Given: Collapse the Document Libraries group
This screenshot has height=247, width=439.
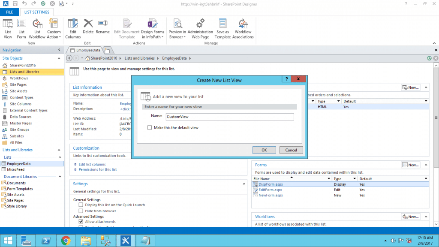Looking at the screenshot, I should pos(60,177).
